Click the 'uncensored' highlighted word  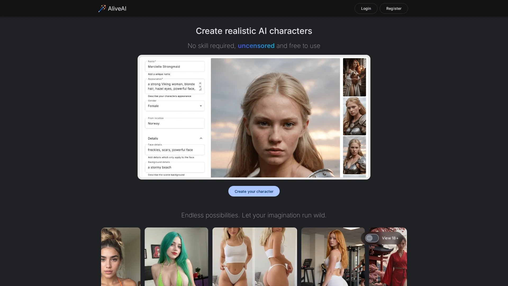(256, 46)
